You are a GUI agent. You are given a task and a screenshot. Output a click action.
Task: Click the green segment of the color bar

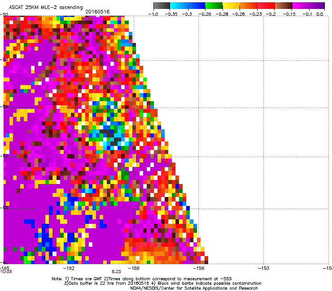tap(214, 6)
